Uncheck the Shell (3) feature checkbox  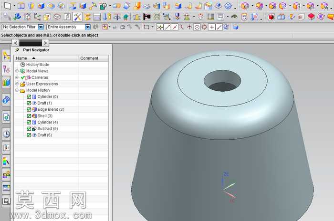(x=29, y=116)
